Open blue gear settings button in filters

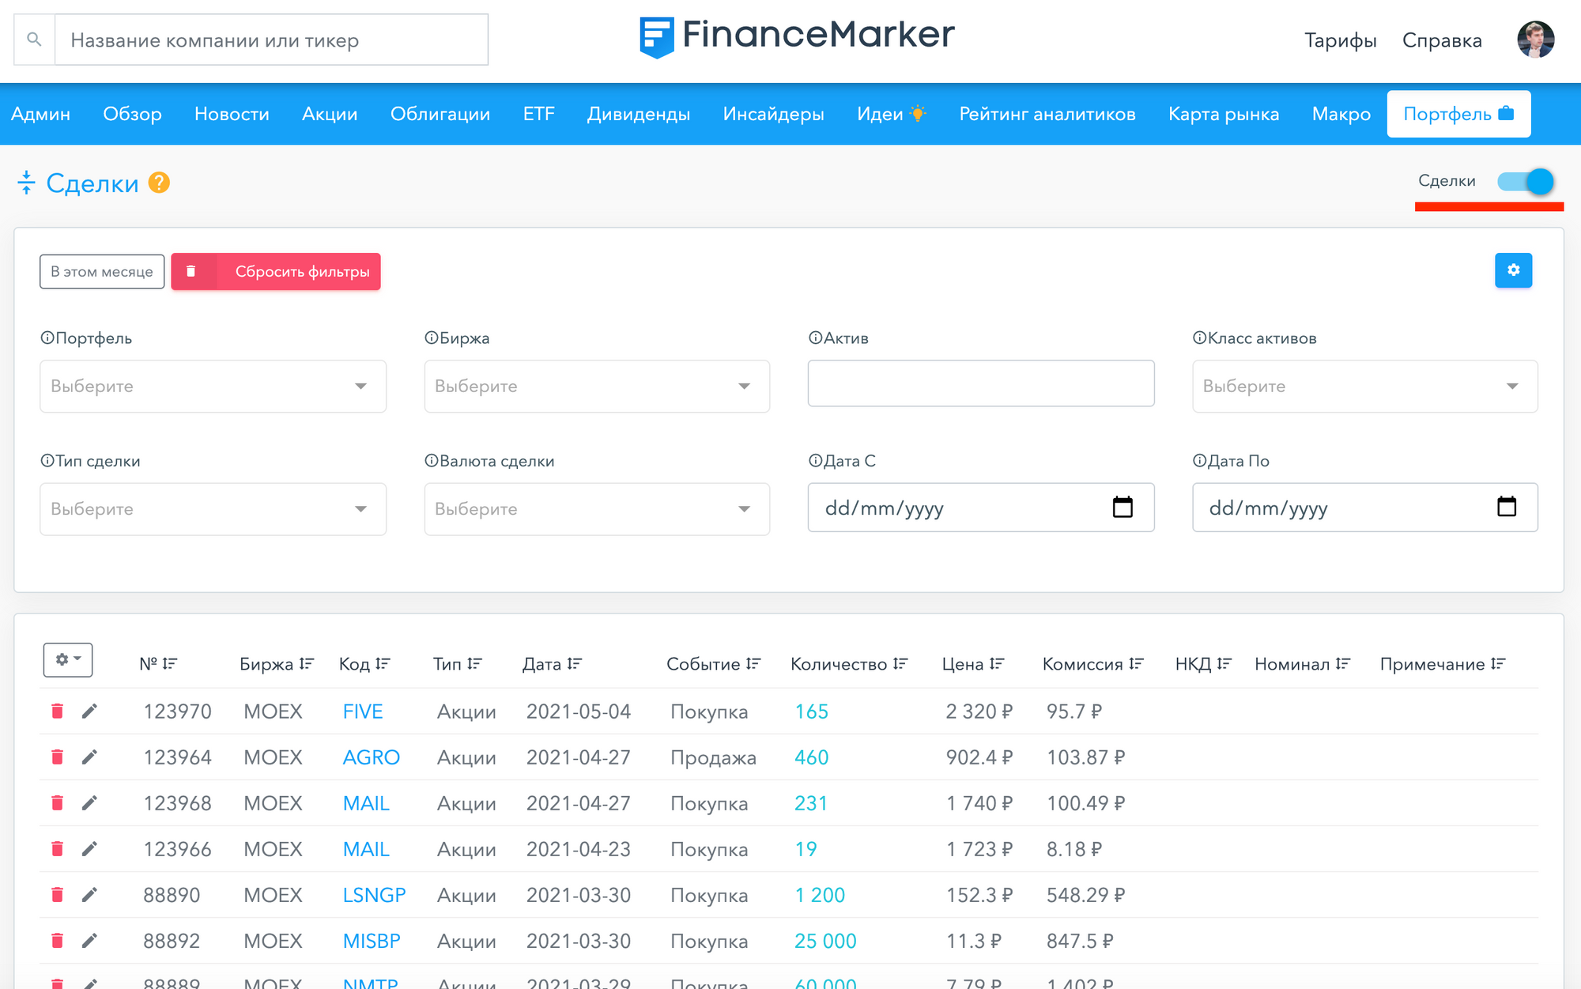pyautogui.click(x=1513, y=270)
